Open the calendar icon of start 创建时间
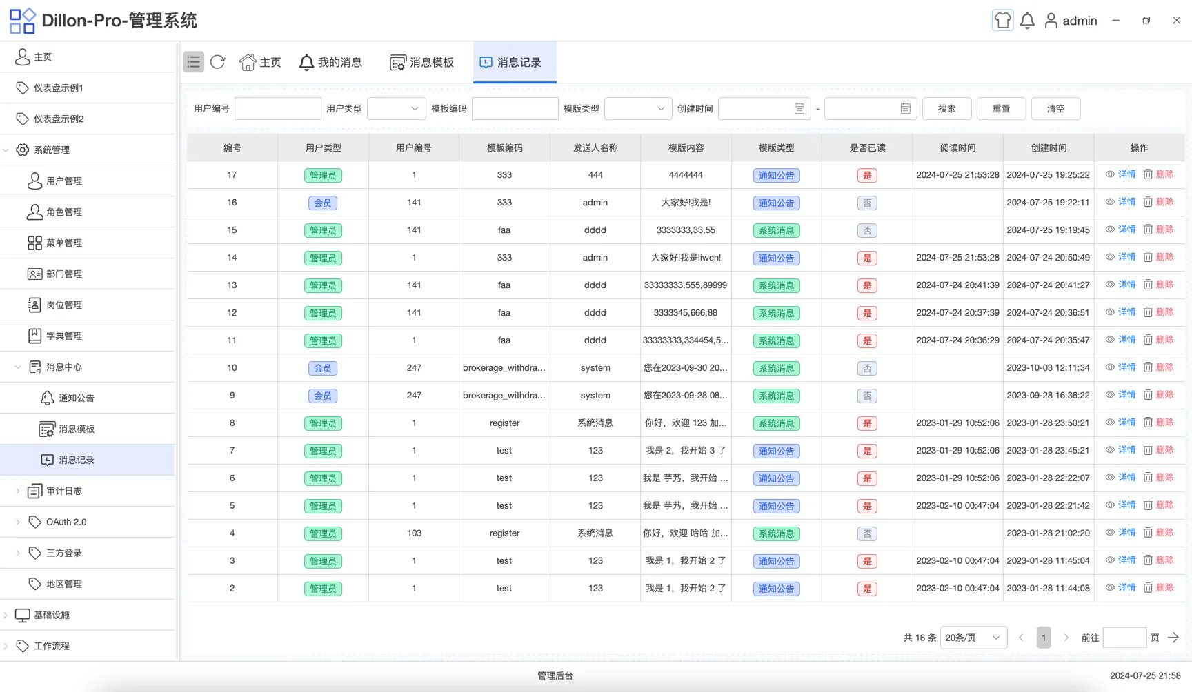This screenshot has height=692, width=1192. click(x=799, y=108)
